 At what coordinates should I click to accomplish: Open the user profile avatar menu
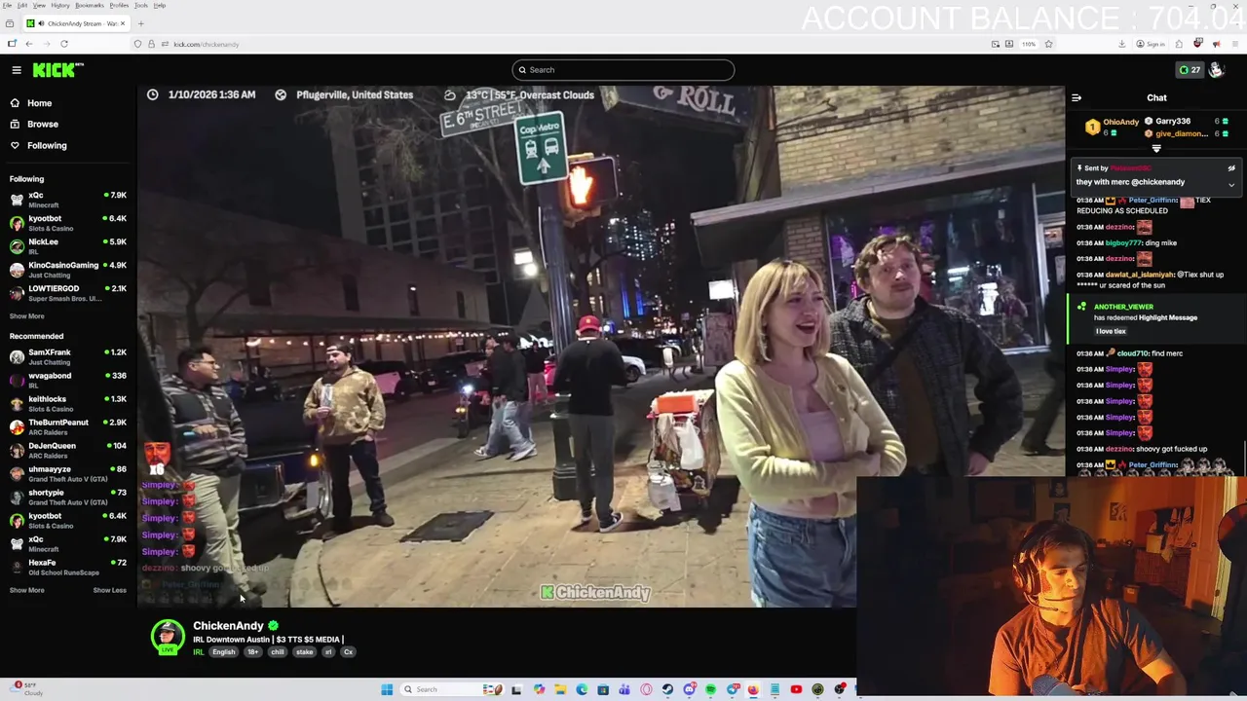coord(1216,70)
